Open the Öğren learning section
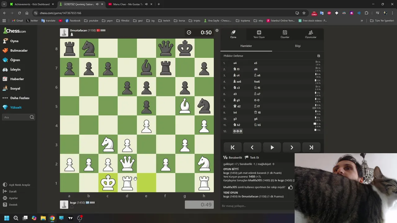The image size is (397, 223). (x=11, y=60)
